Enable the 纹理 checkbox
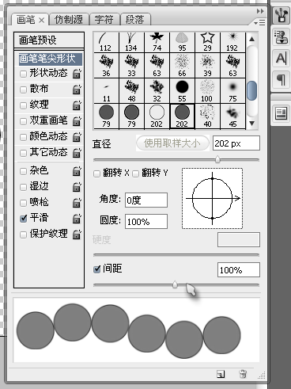This screenshot has height=389, width=291. 24,105
